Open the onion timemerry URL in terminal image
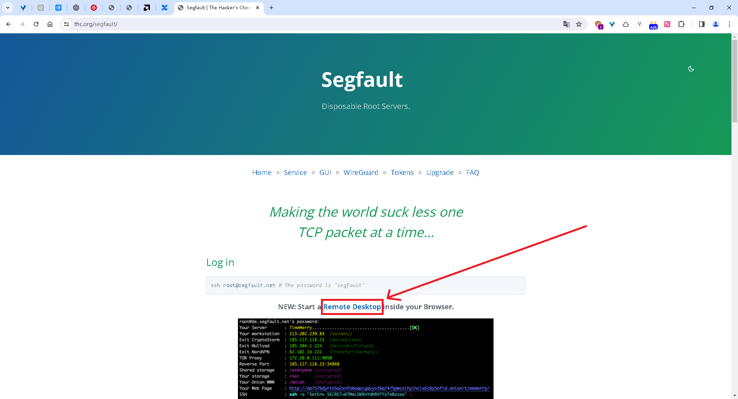The width and height of the screenshot is (738, 399). [x=389, y=388]
